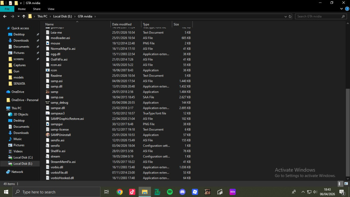Image resolution: width=350 pixels, height=197 pixels.
Task: Select the sensfix configuration file icon
Action: pyautogui.click(x=48, y=146)
